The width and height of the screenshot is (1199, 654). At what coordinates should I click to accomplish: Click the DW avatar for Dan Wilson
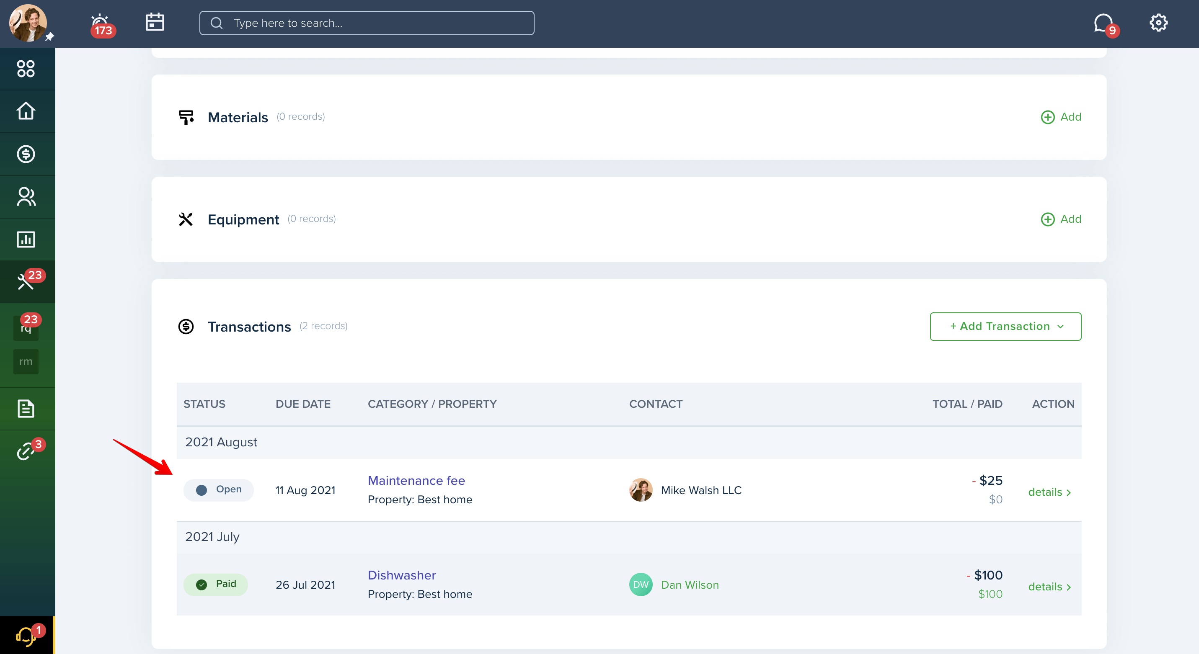click(641, 584)
